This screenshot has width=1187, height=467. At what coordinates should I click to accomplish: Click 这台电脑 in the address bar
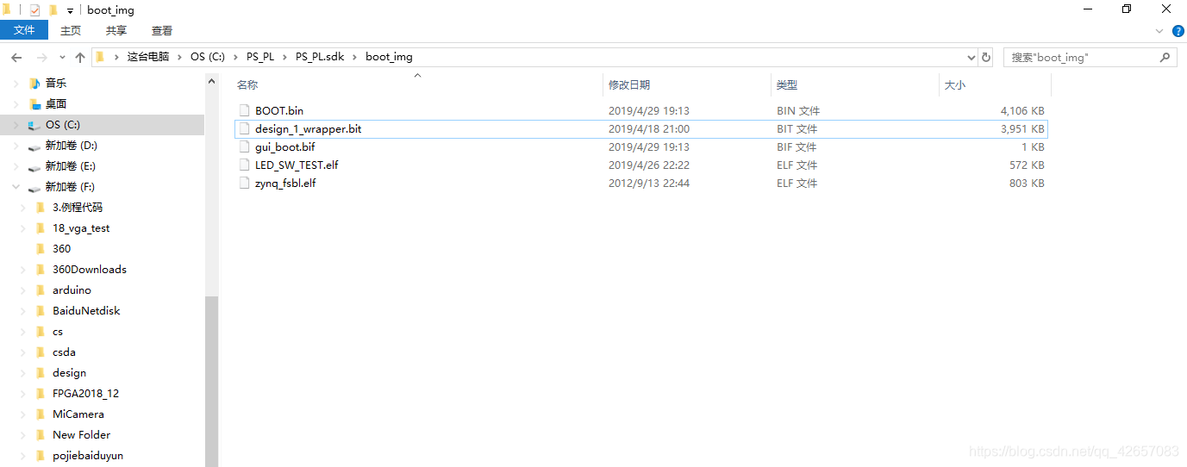pos(148,57)
